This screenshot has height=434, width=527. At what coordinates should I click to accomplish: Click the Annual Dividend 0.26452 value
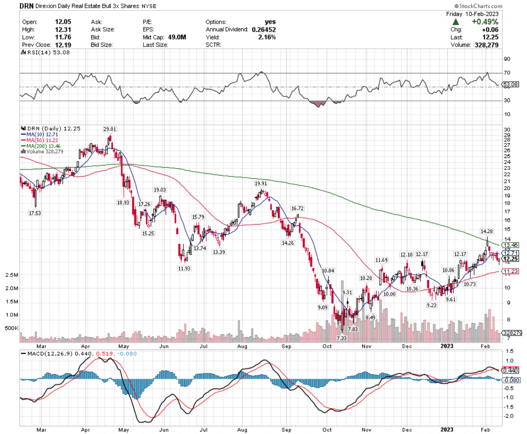[x=263, y=30]
